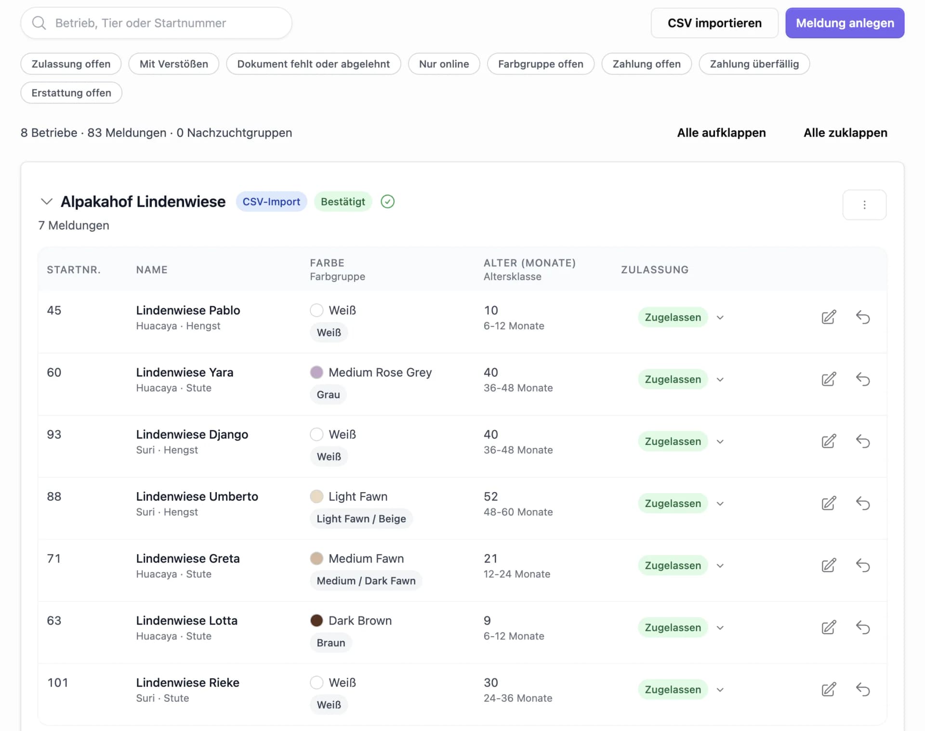Viewport: 925px width, 731px height.
Task: Collapse the Alpakahof Lindenwiese group chevron
Action: (46, 201)
